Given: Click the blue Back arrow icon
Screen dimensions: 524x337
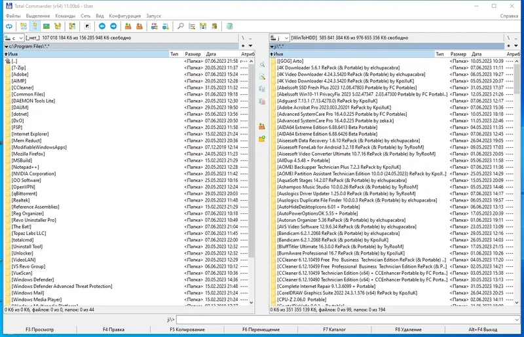Looking at the screenshot, I should tap(102, 26).
